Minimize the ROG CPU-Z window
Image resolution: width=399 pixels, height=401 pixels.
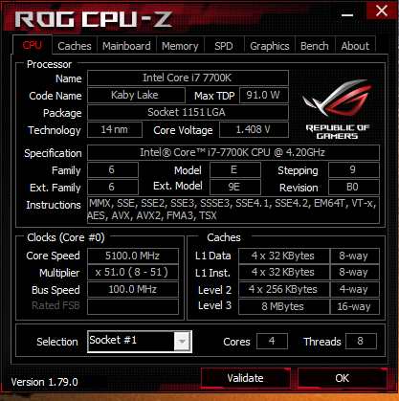347,15
